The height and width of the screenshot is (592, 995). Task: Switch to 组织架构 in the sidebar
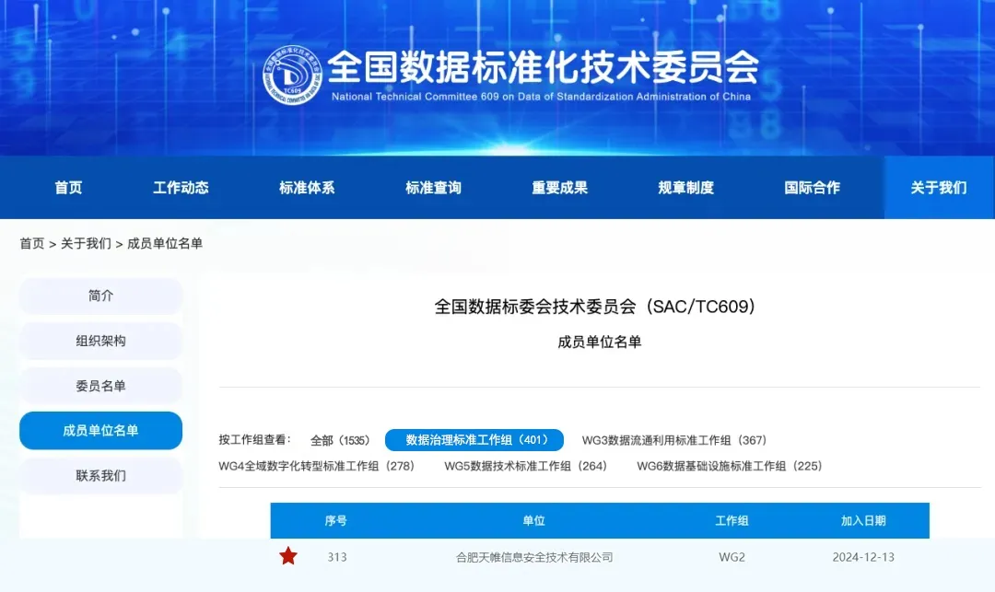pos(100,342)
